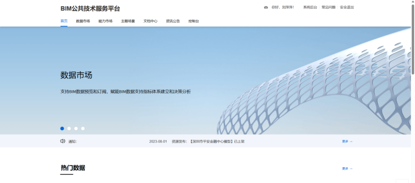This screenshot has height=183, width=415.
Task: Click the speaker icon beside 通知
Action: click(63, 141)
